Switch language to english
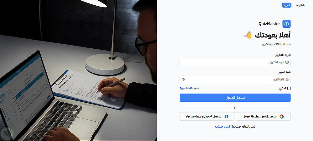Screen dimensions: 313x141 pos(300,5)
